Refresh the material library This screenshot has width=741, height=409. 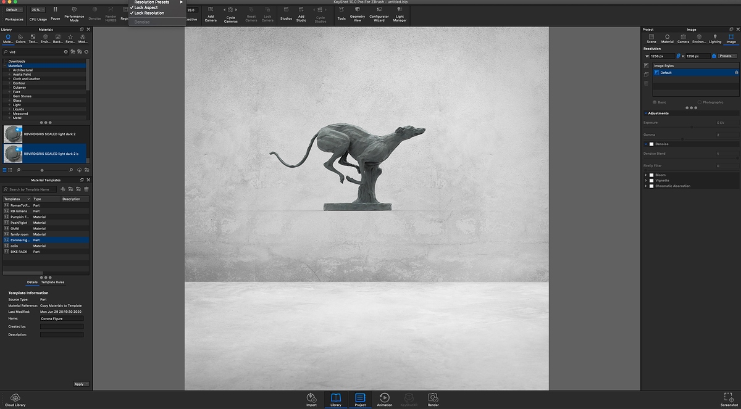(86, 52)
